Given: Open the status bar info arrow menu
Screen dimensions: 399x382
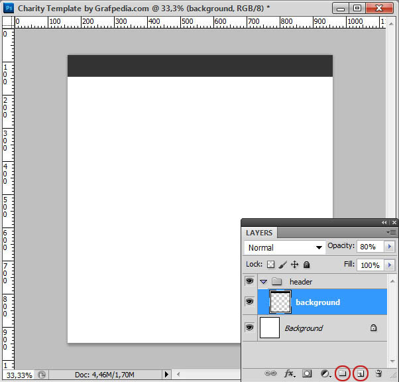Looking at the screenshot, I should coord(166,374).
